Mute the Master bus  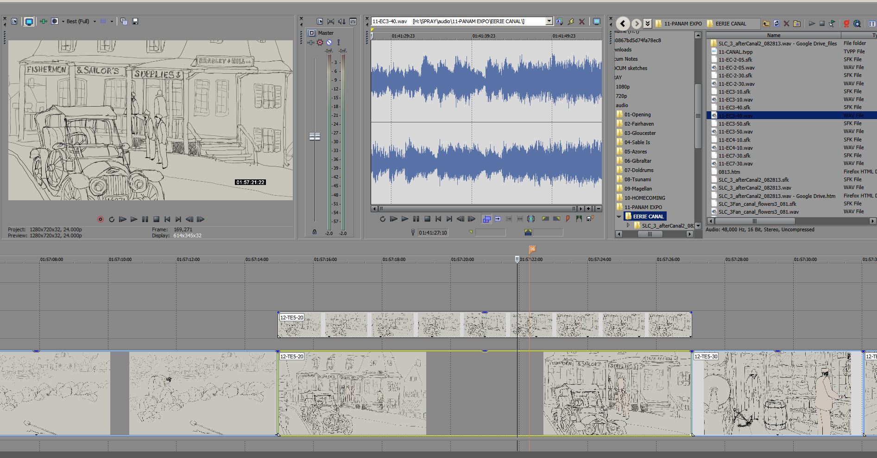pyautogui.click(x=329, y=42)
